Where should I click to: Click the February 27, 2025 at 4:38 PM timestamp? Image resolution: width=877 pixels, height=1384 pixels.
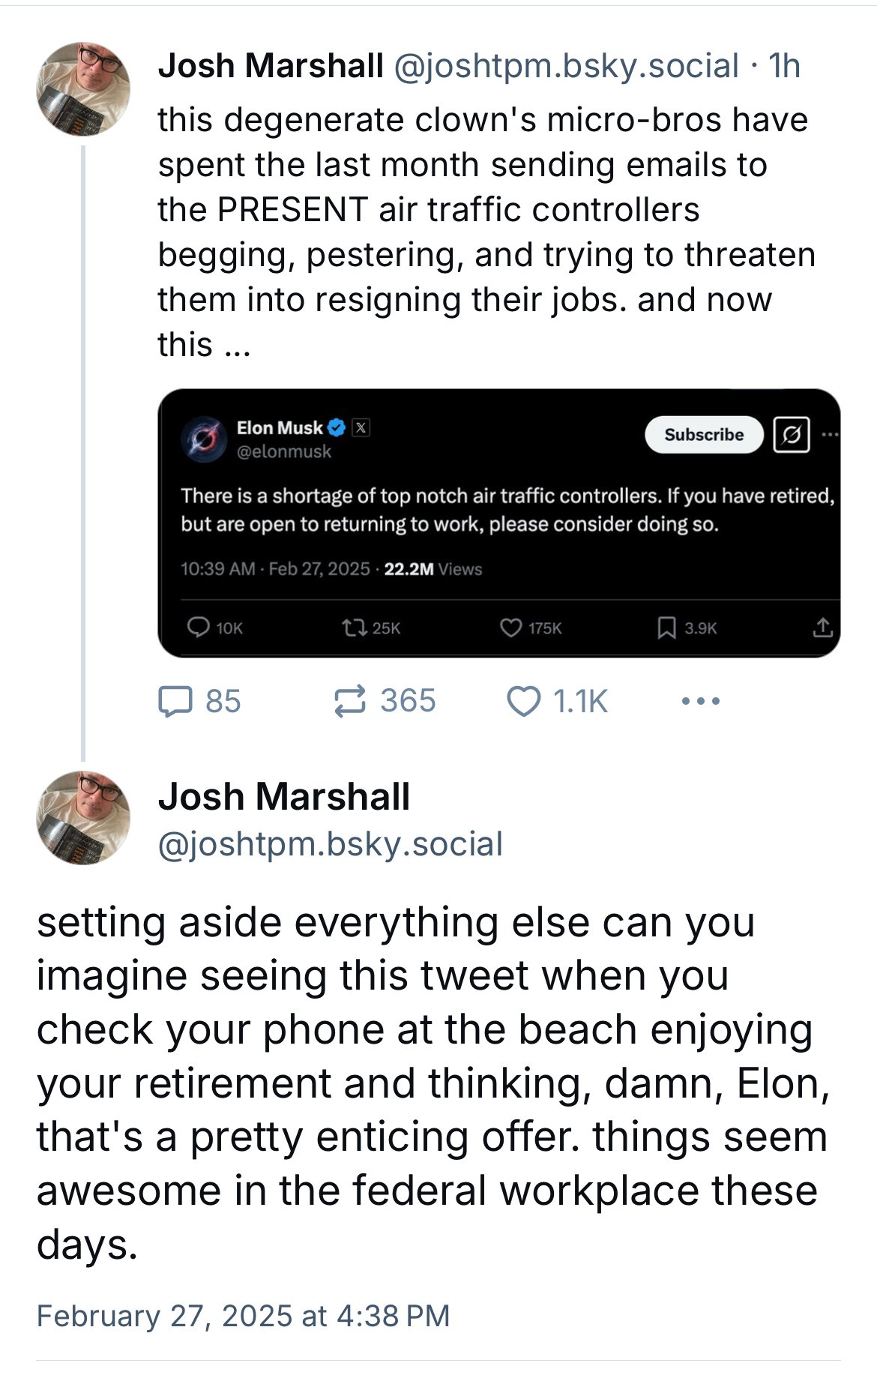[243, 1316]
